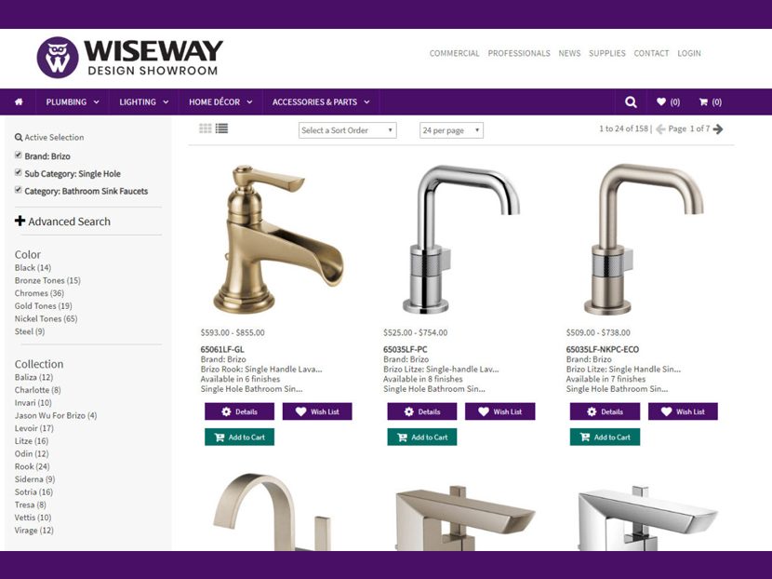Open the Lighting menu
Screen dimensions: 772x579
(144, 102)
